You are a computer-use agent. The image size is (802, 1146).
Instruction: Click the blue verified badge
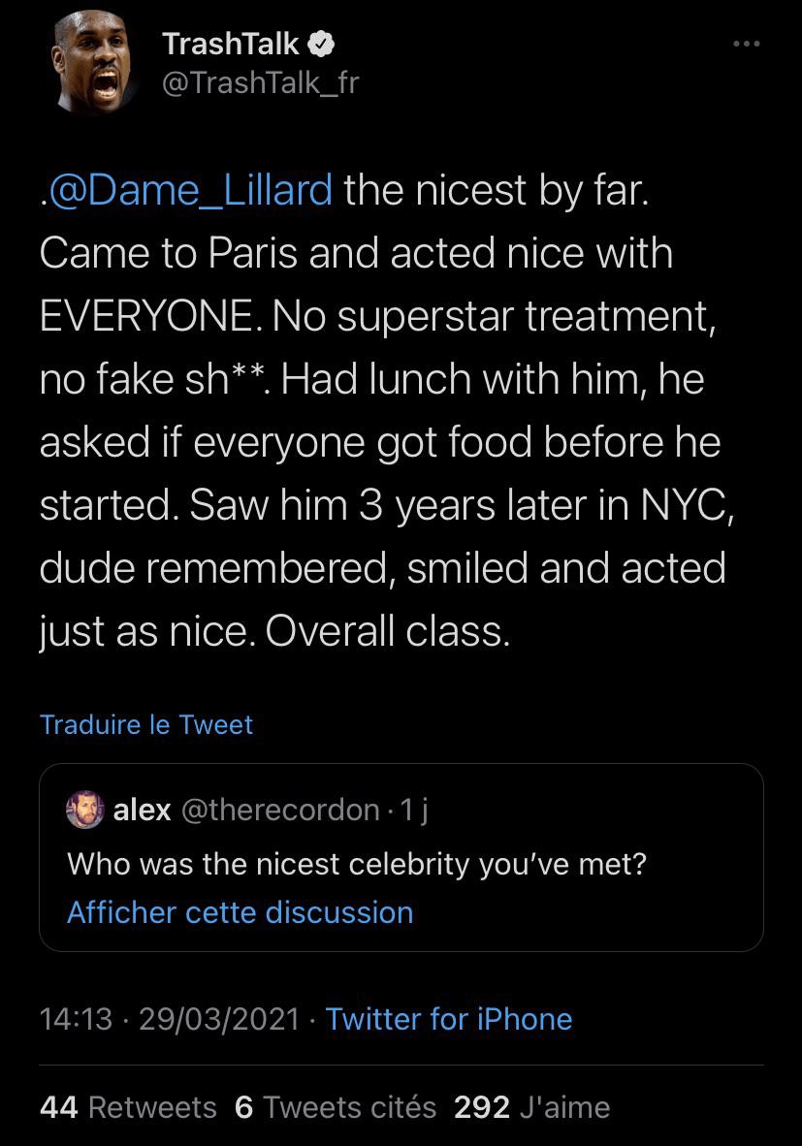click(x=322, y=44)
